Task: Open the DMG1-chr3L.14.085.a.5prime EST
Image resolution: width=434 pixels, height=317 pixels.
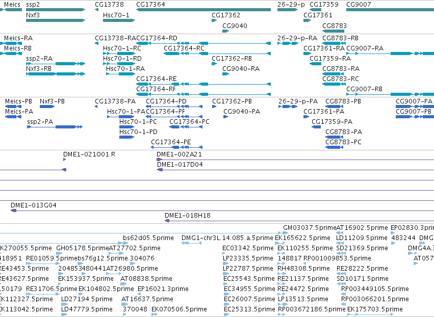Action: [x=227, y=238]
